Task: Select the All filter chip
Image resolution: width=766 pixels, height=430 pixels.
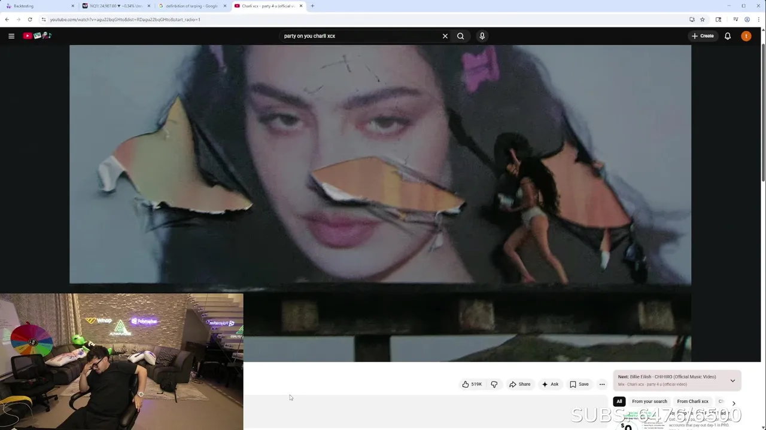Action: [619, 401]
